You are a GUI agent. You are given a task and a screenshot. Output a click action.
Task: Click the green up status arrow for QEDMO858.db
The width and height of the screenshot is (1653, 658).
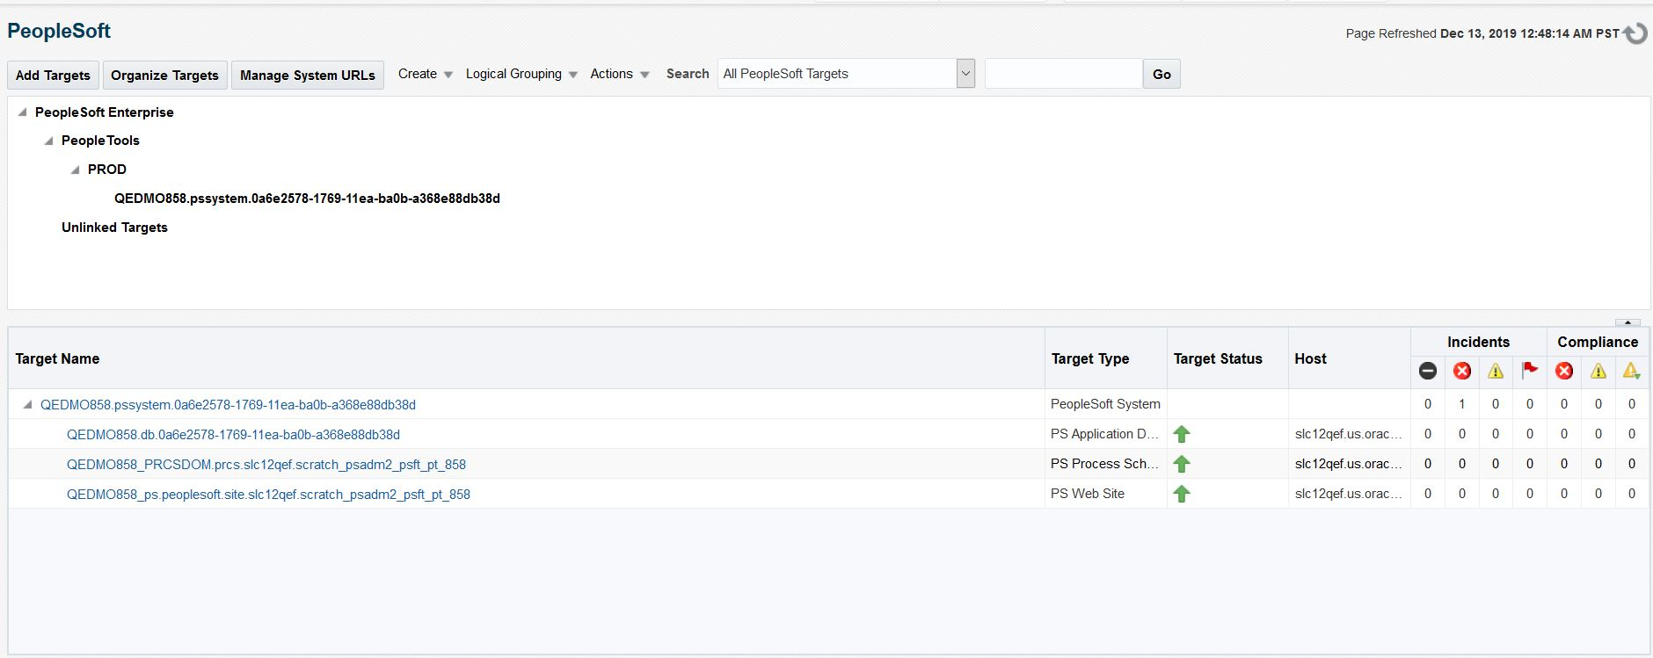pos(1182,434)
